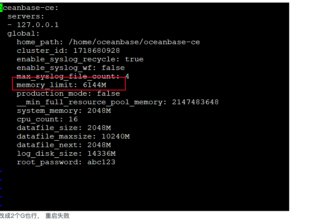Click the cluster_id value 1718680928
Image resolution: width=317 pixels, height=223 pixels.
pos(96,51)
